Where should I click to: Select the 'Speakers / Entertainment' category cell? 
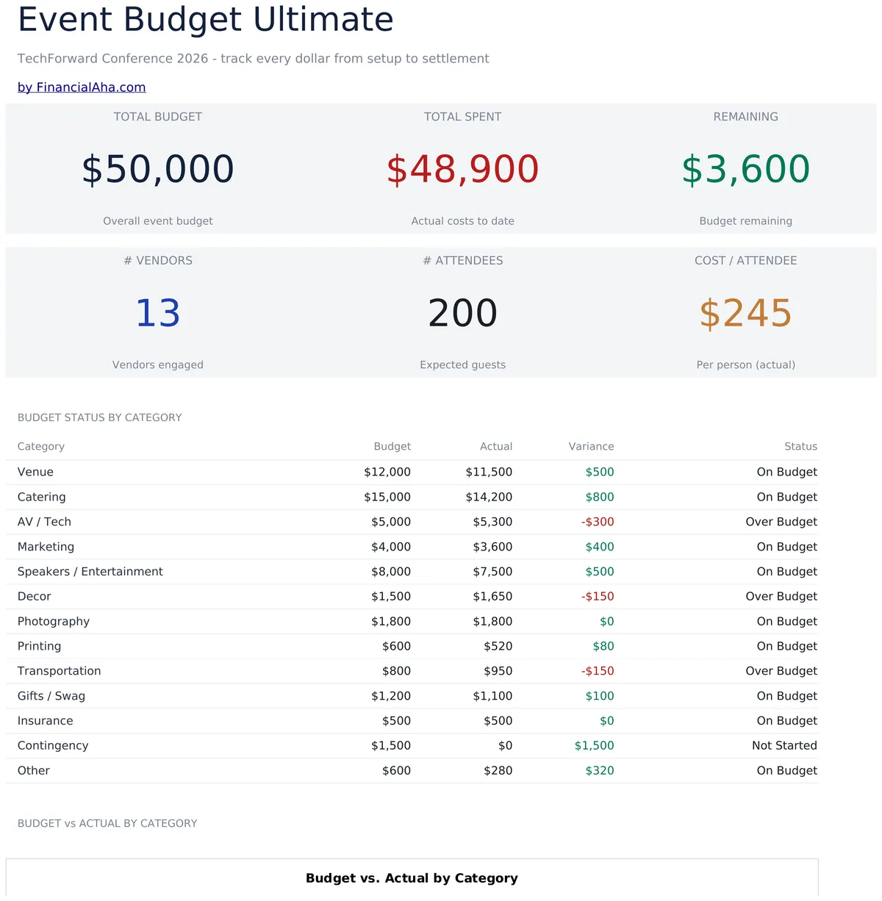[90, 572]
